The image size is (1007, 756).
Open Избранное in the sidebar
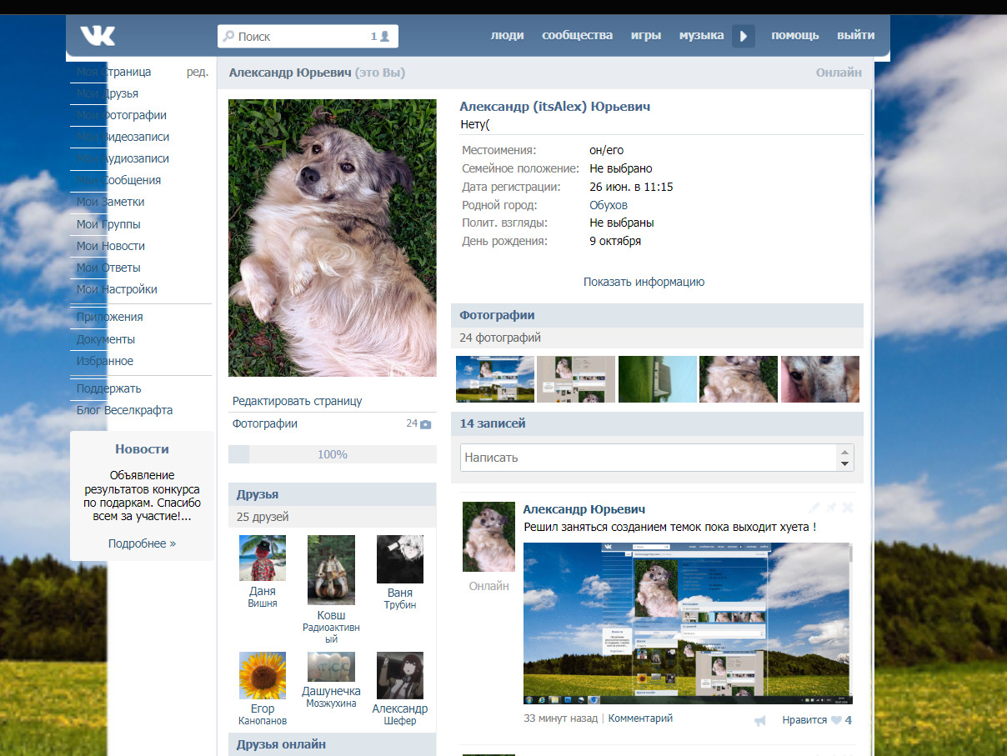tap(105, 361)
